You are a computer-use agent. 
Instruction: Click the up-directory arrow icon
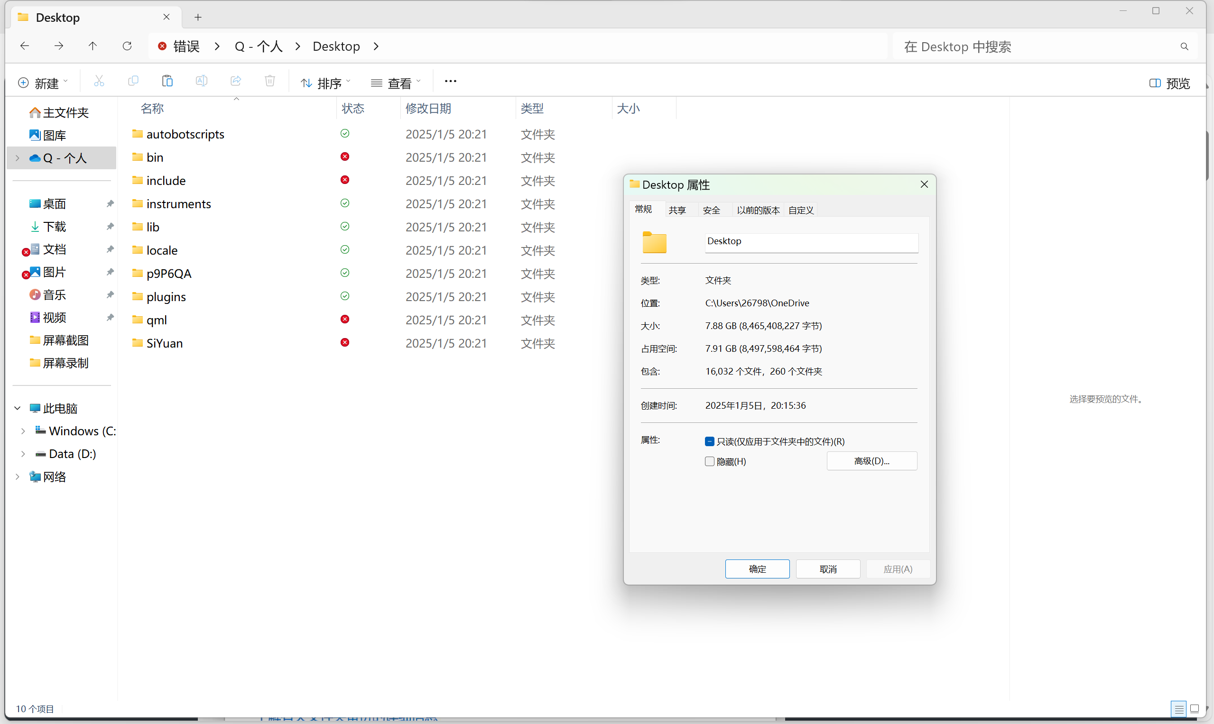pos(93,46)
